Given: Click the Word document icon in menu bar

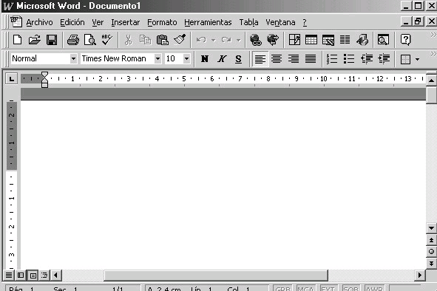Looking at the screenshot, I should pos(16,21).
